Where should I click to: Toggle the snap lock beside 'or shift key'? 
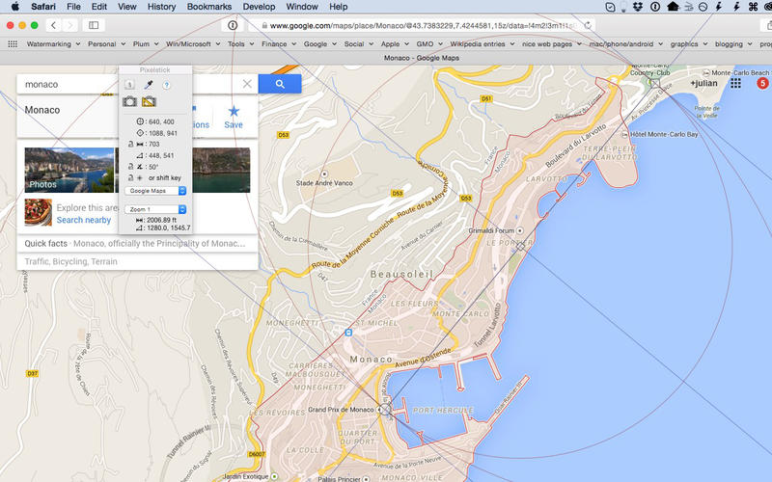130,177
